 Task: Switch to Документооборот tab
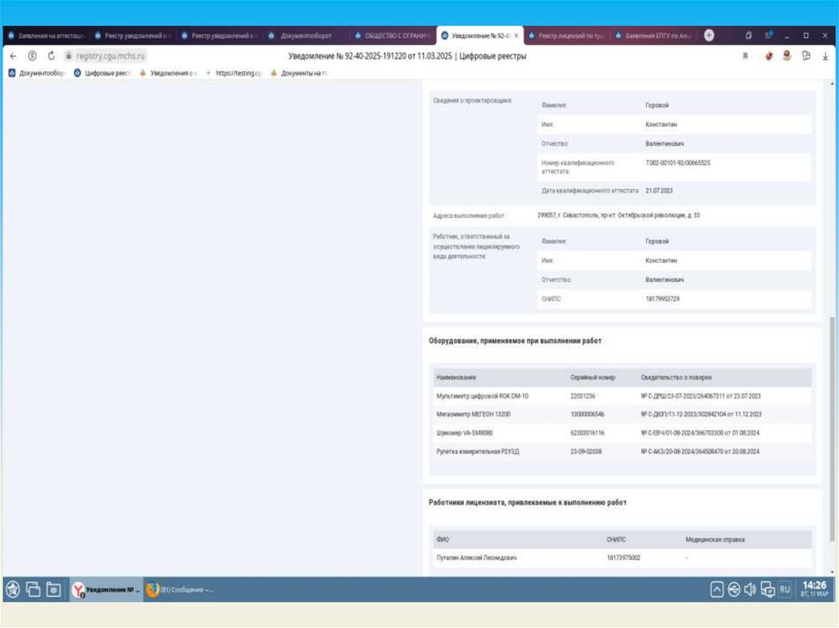[306, 36]
